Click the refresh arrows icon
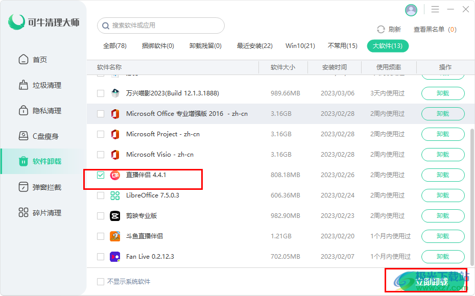Viewport: 475px width, 296px height. pos(381,30)
